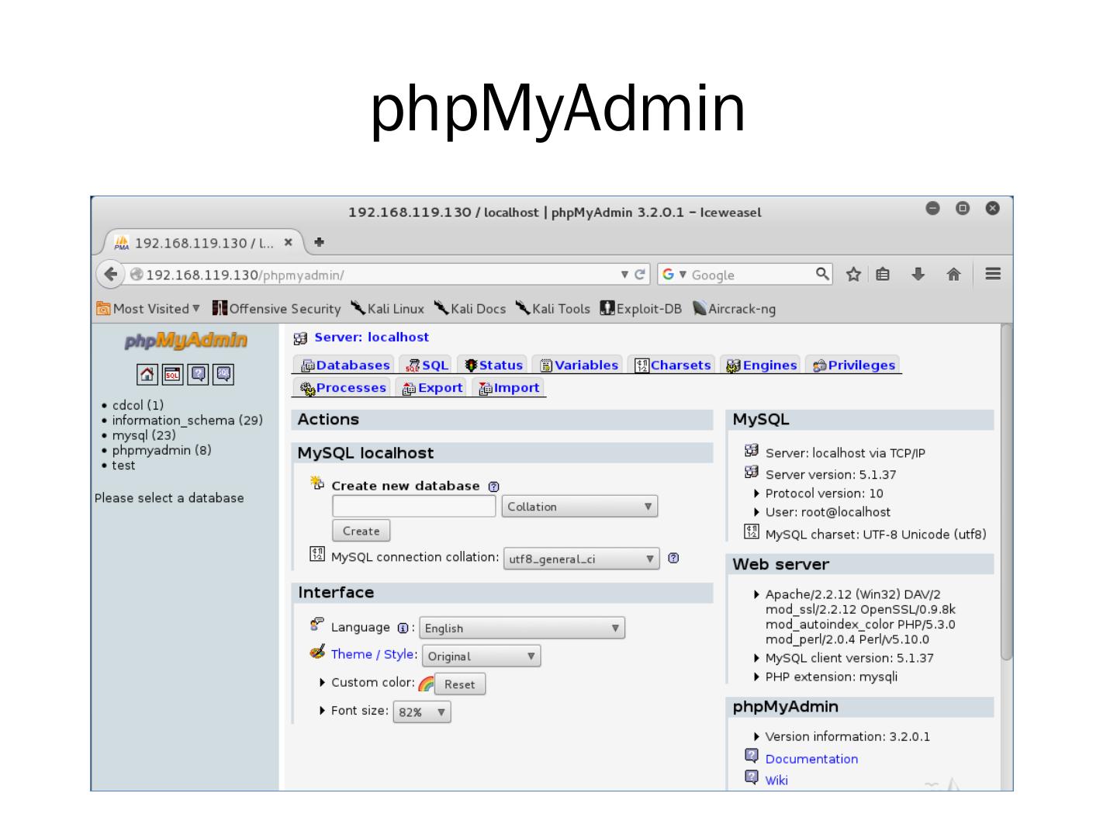Screen dimensions: 1117x838
Task: Click 'Server version: 5.1.37' text
Action: click(831, 474)
